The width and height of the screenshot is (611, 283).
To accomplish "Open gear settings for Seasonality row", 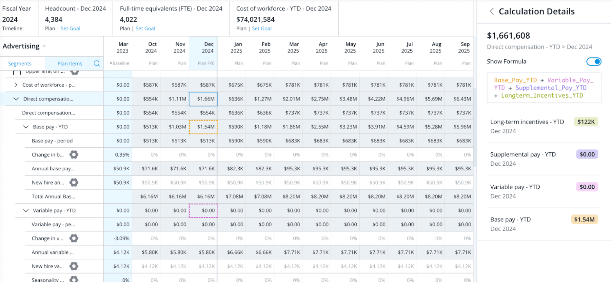I will click(74, 279).
